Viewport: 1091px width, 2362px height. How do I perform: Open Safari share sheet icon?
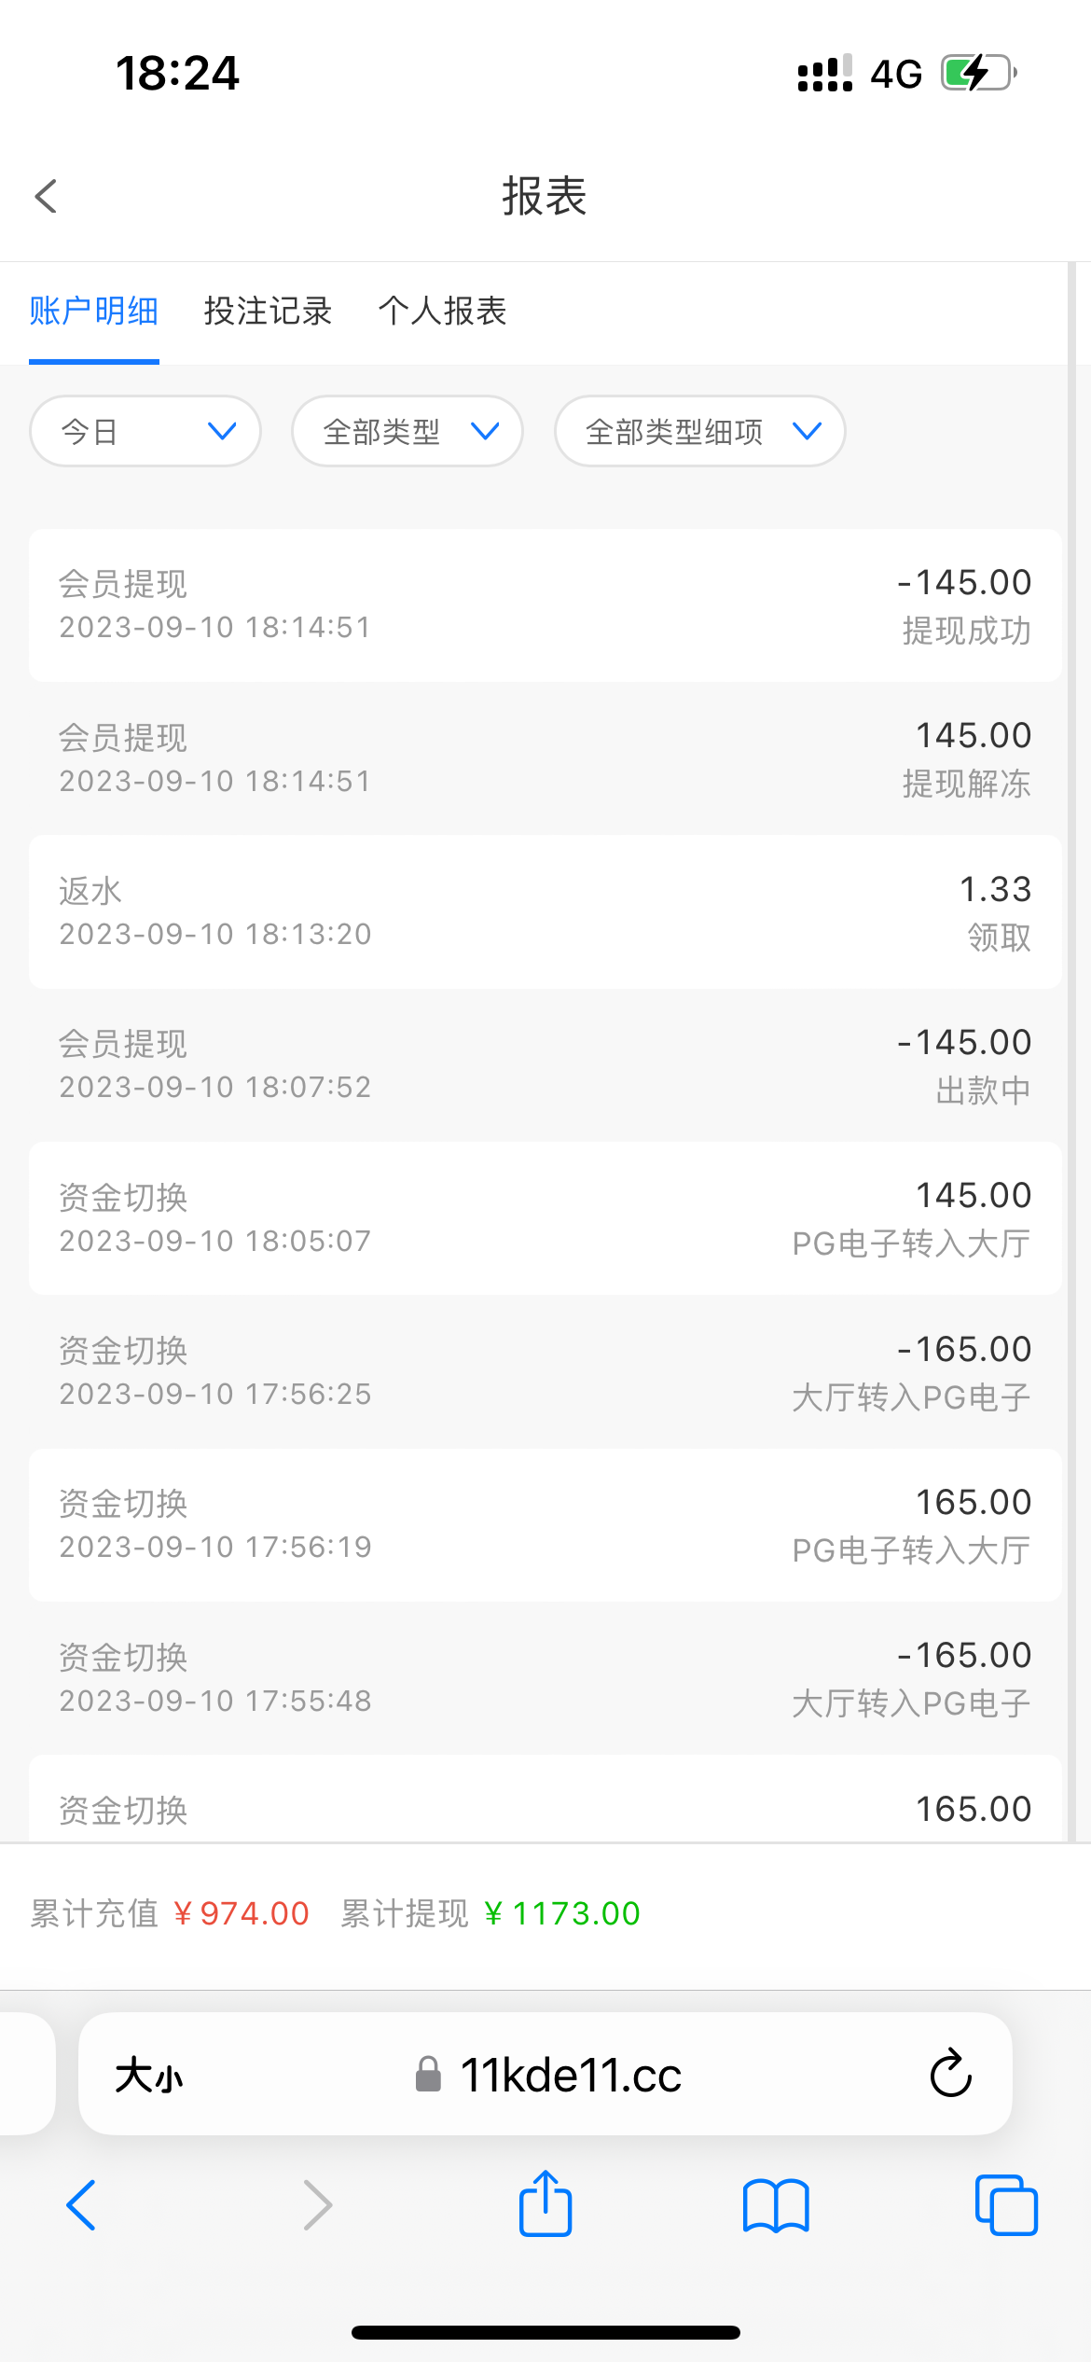[545, 2204]
